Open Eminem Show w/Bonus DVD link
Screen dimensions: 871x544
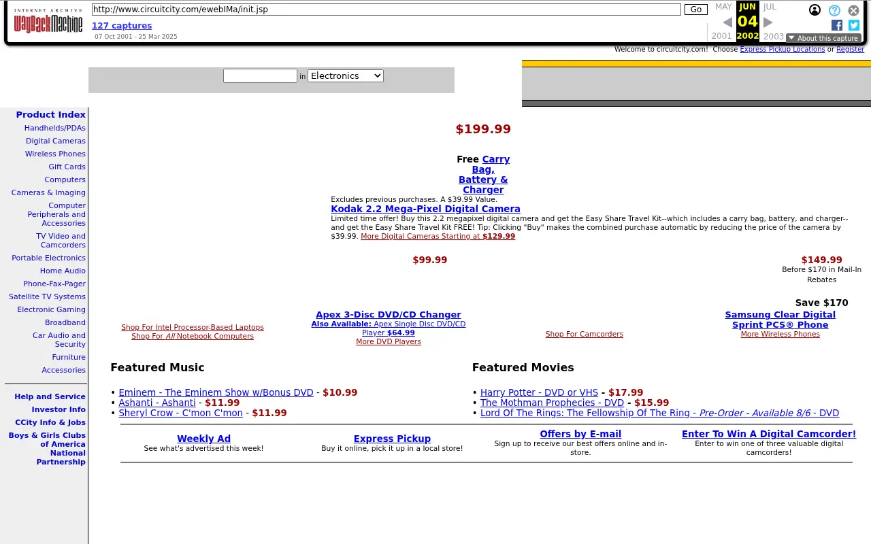216,392
